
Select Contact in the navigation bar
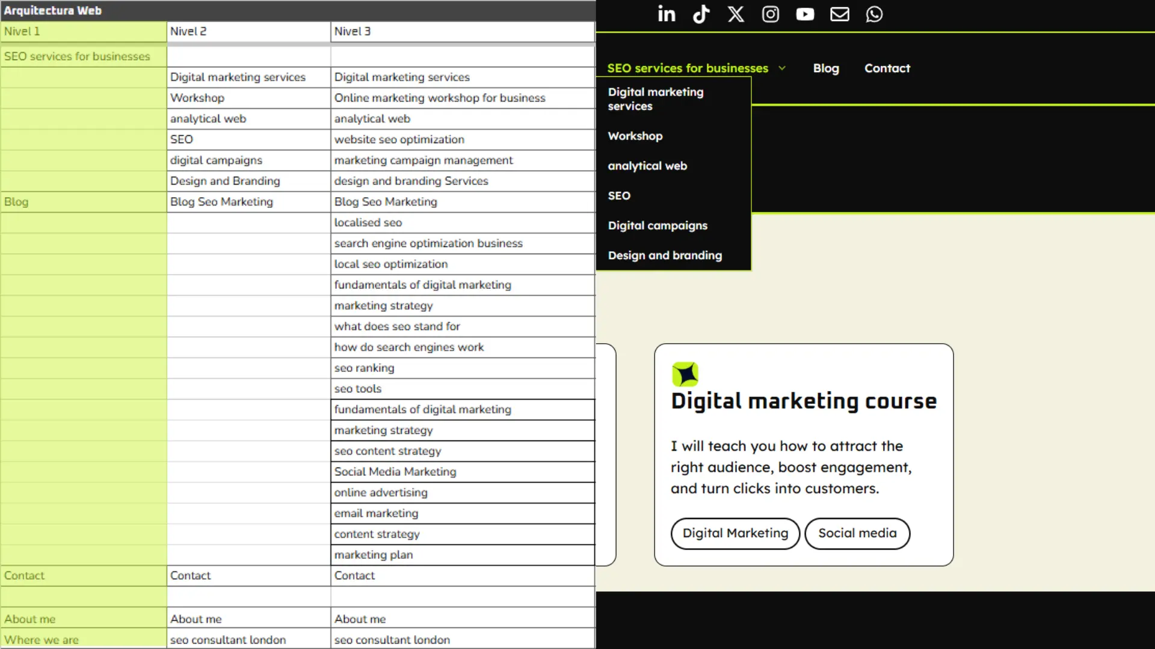[887, 68]
